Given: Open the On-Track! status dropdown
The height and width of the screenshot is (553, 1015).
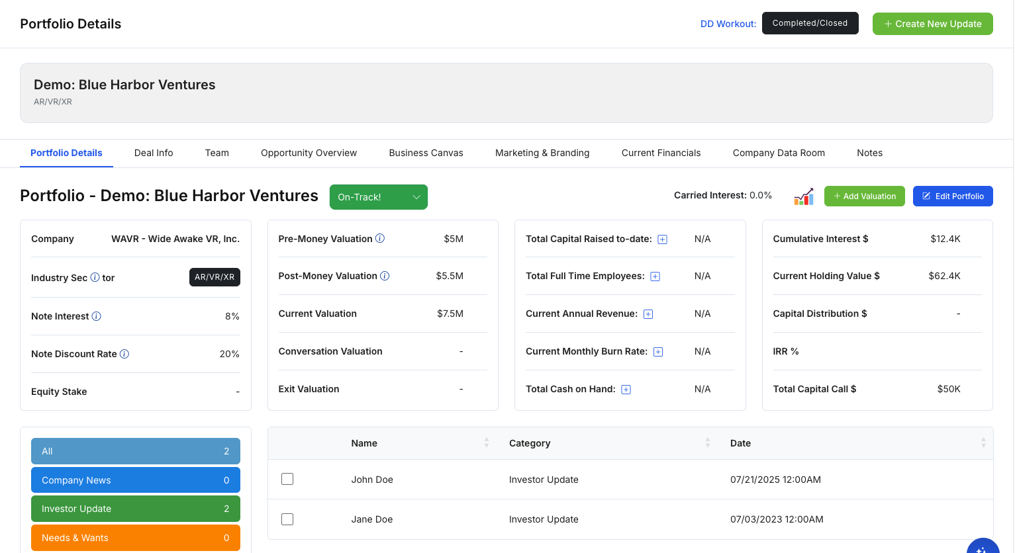Looking at the screenshot, I should pos(378,197).
